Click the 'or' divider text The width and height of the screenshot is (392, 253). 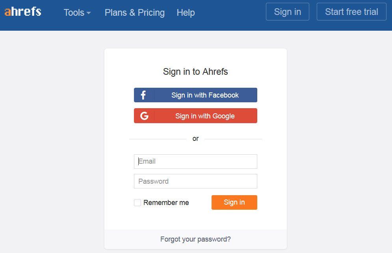[195, 139]
